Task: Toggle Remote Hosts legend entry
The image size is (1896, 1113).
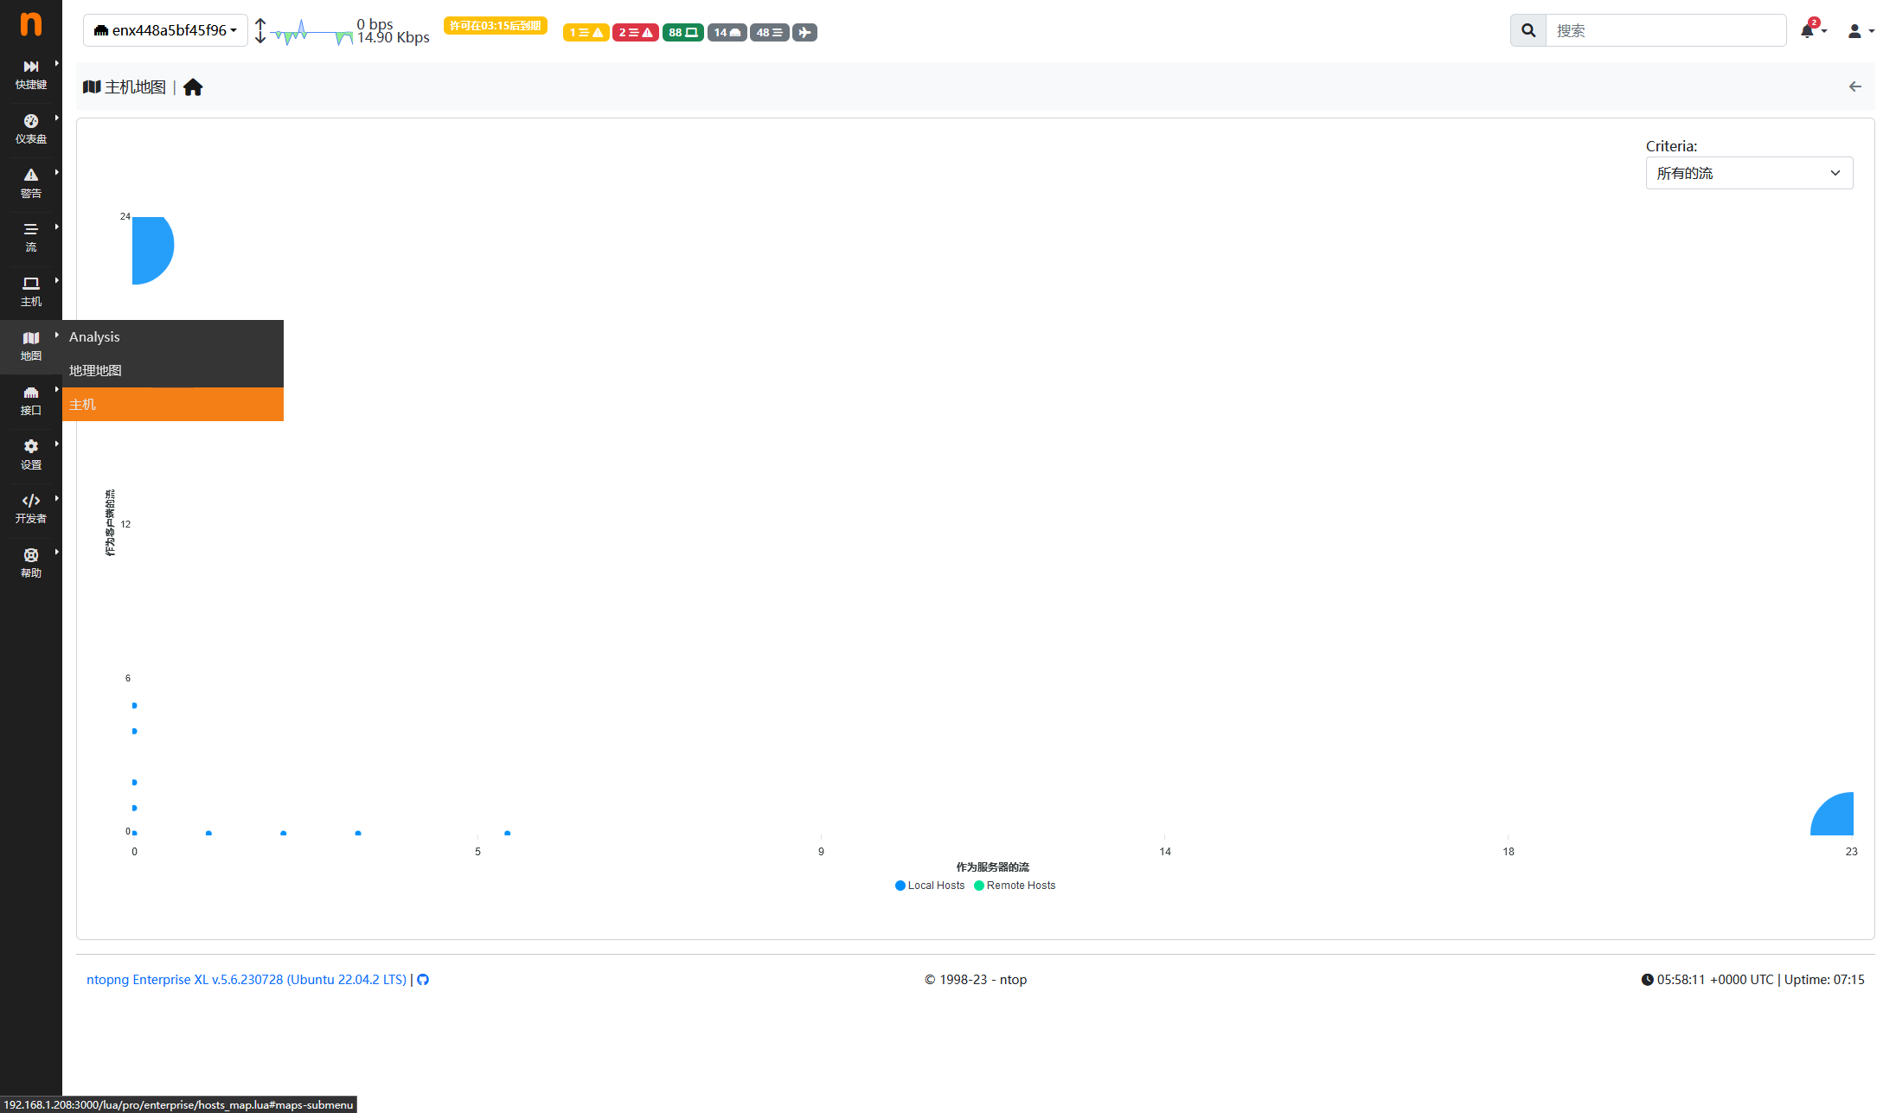Action: tap(1015, 886)
